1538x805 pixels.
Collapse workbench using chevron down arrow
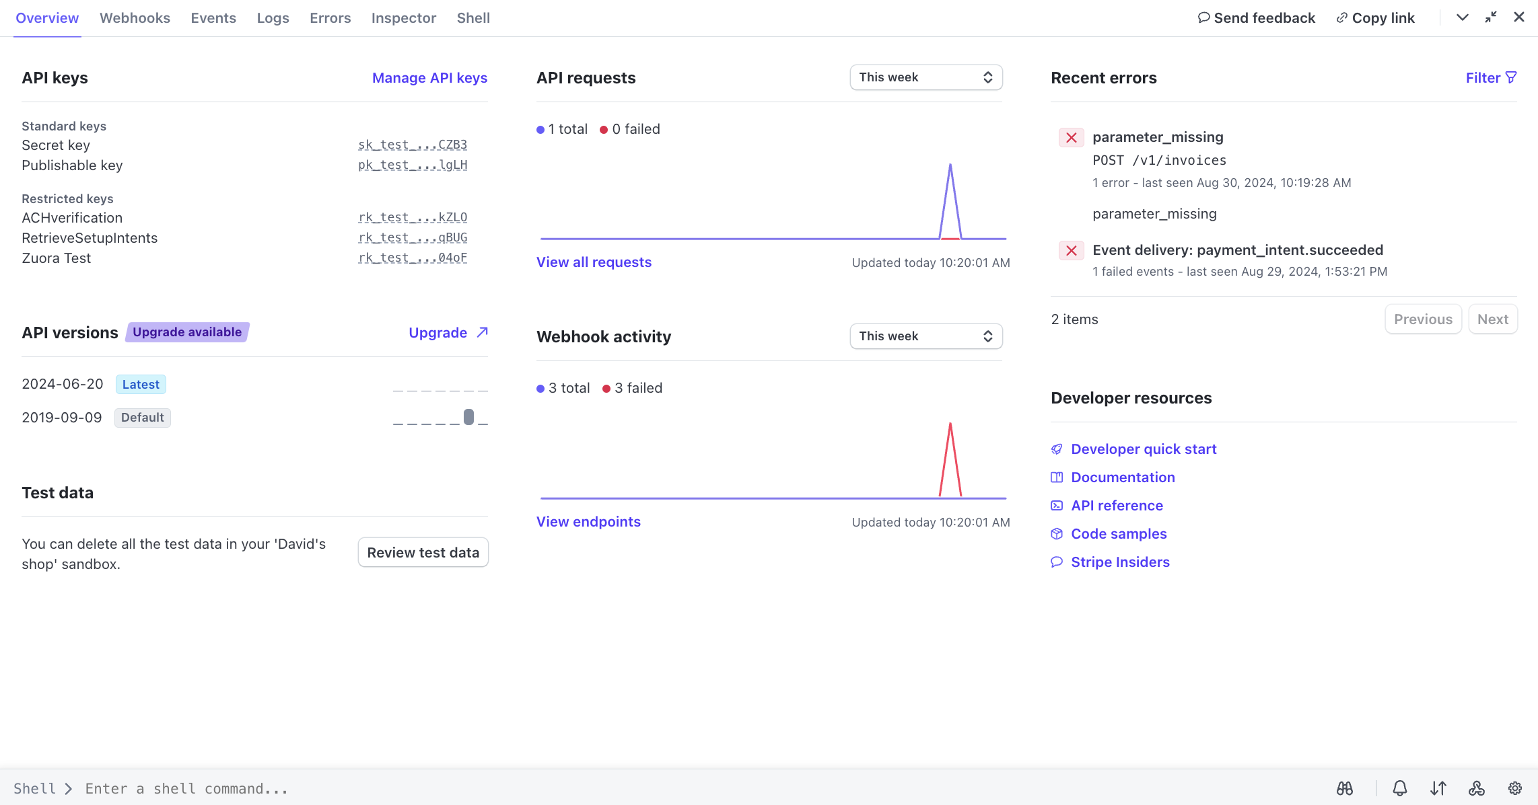click(x=1462, y=17)
